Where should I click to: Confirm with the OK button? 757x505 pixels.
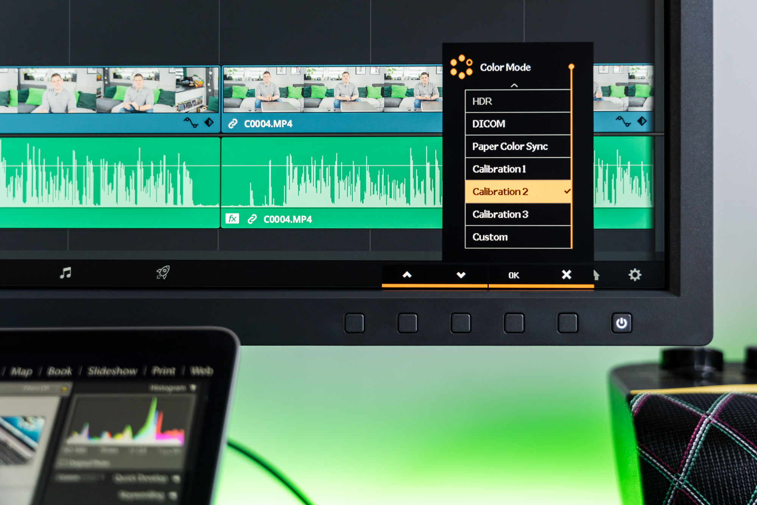pyautogui.click(x=514, y=275)
